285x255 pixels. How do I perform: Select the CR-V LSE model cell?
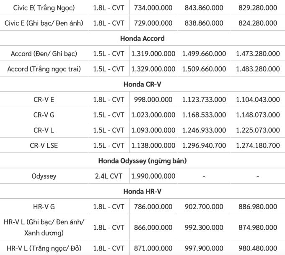[44, 146]
